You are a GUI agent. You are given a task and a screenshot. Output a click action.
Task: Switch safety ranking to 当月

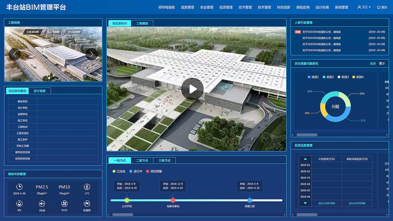coord(372,64)
